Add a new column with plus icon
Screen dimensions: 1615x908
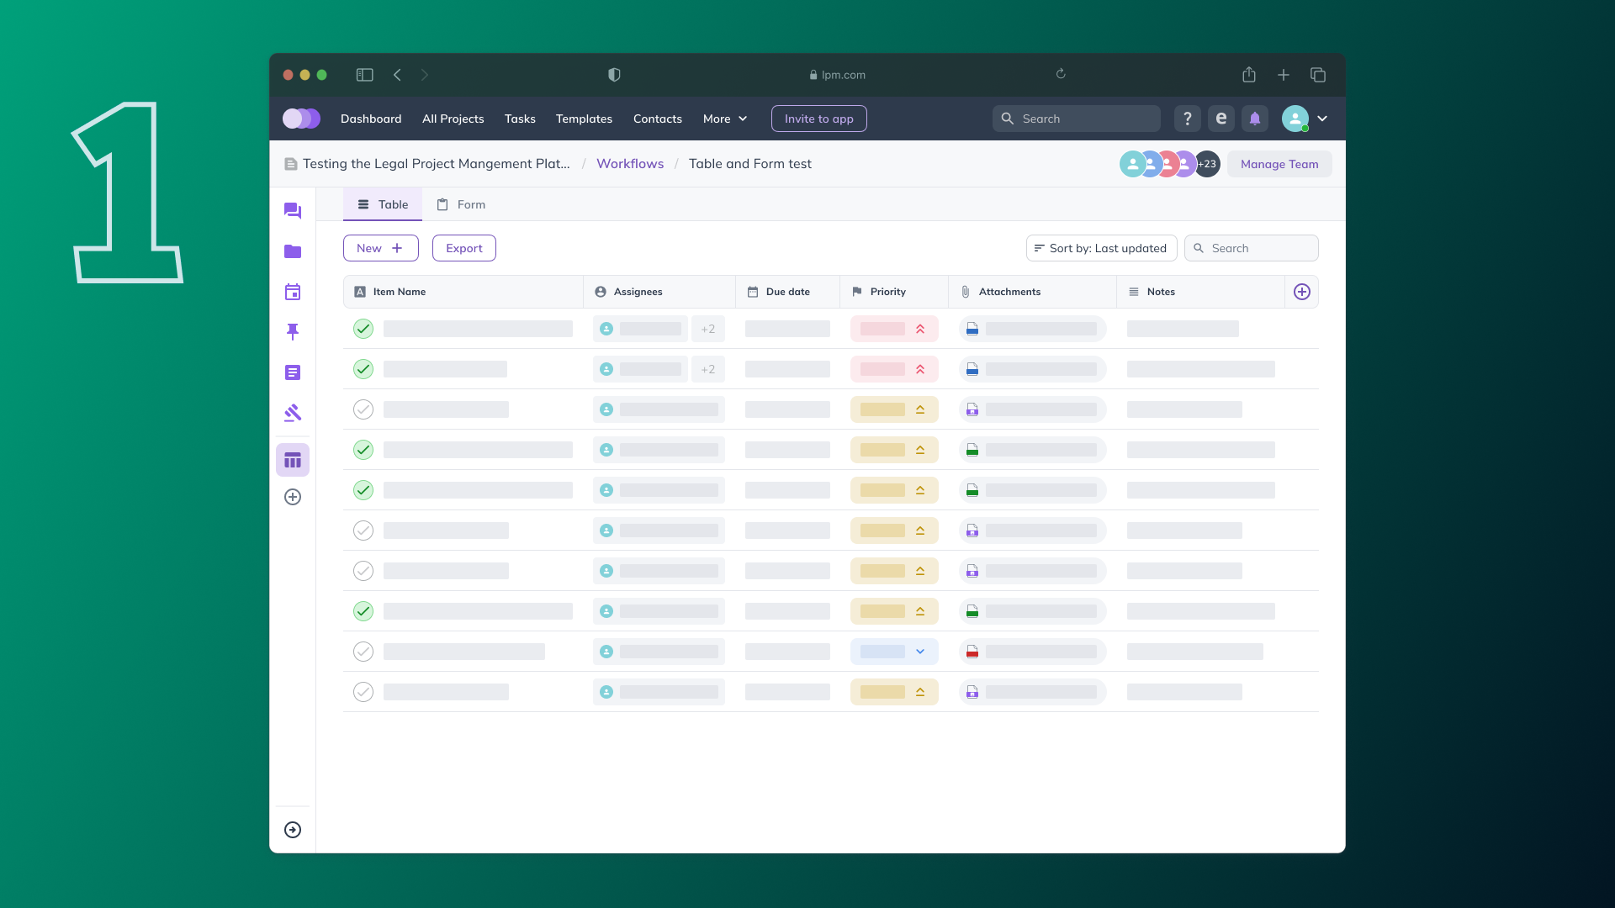click(x=1302, y=292)
